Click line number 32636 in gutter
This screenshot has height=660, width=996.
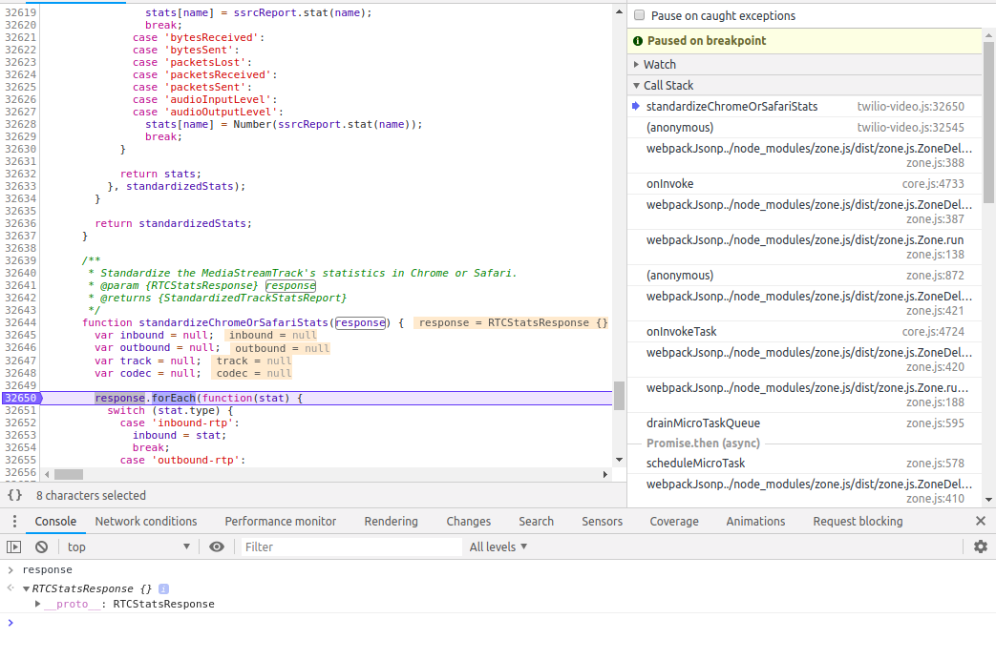(x=20, y=223)
